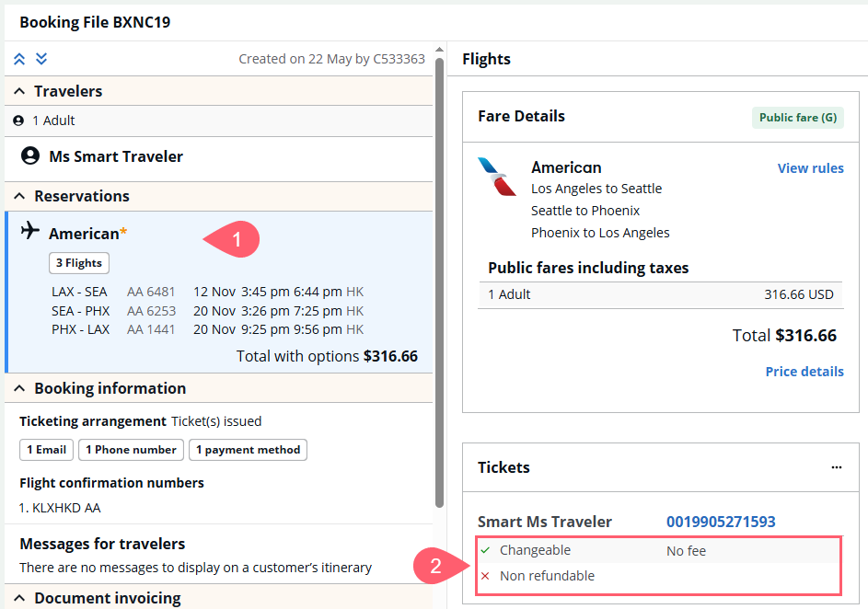Collapse the Reservations section
This screenshot has width=868, height=609.
[19, 196]
